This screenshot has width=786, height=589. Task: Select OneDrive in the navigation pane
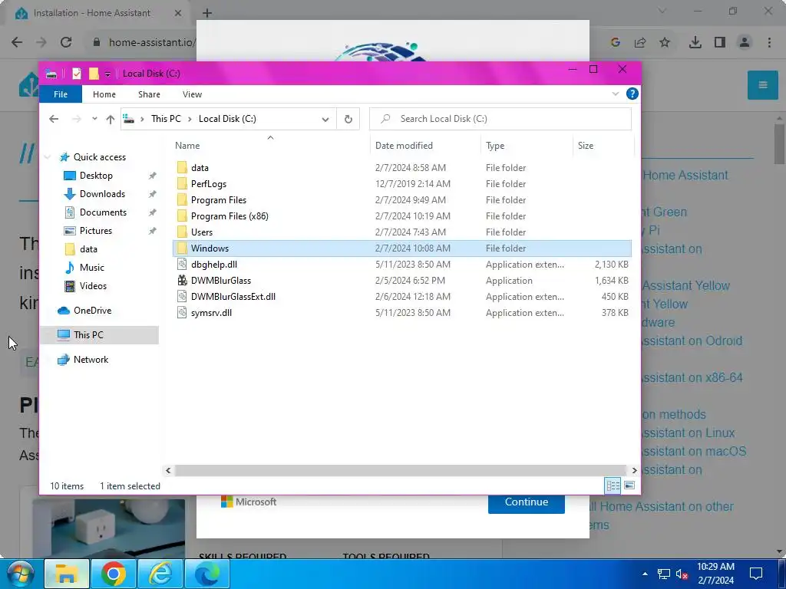pos(92,311)
